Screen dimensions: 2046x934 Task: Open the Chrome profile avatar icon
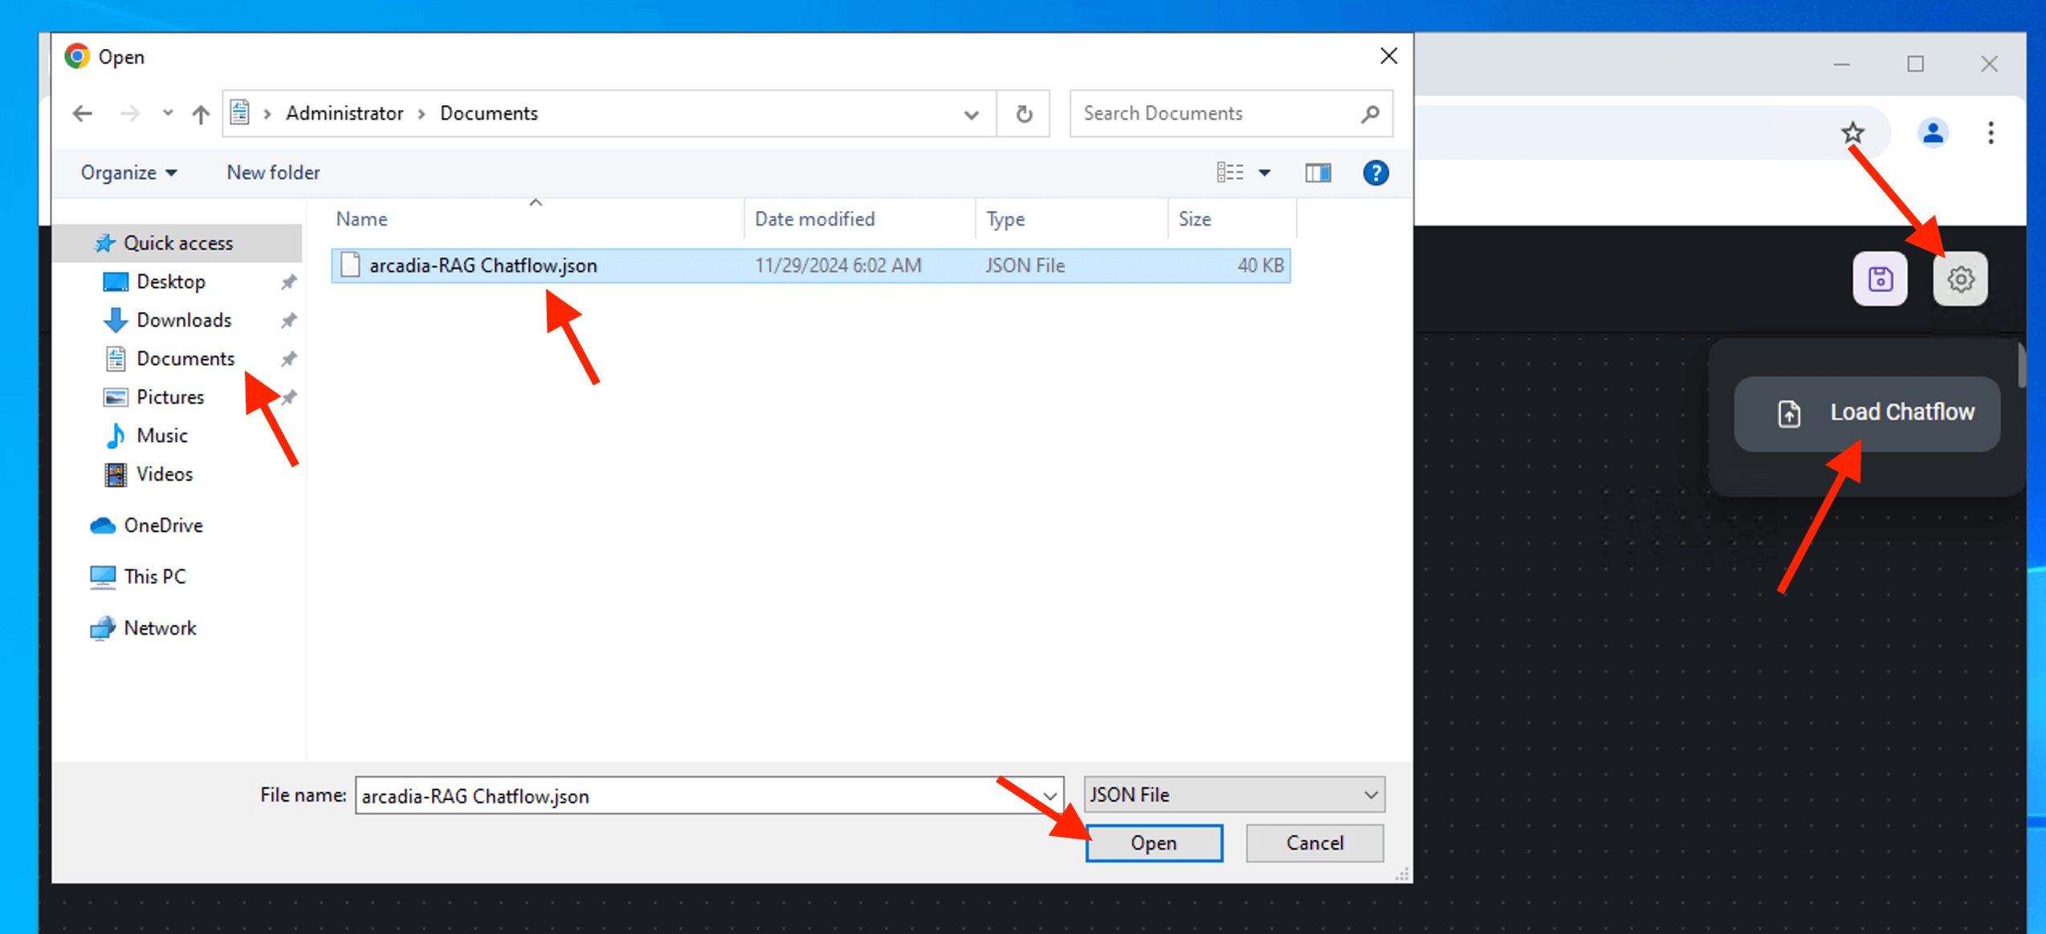[x=1932, y=132]
